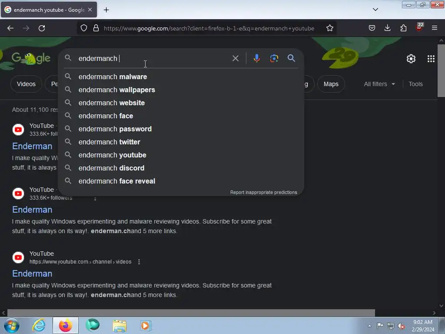Select suggestion endermanch face

[x=181, y=116]
